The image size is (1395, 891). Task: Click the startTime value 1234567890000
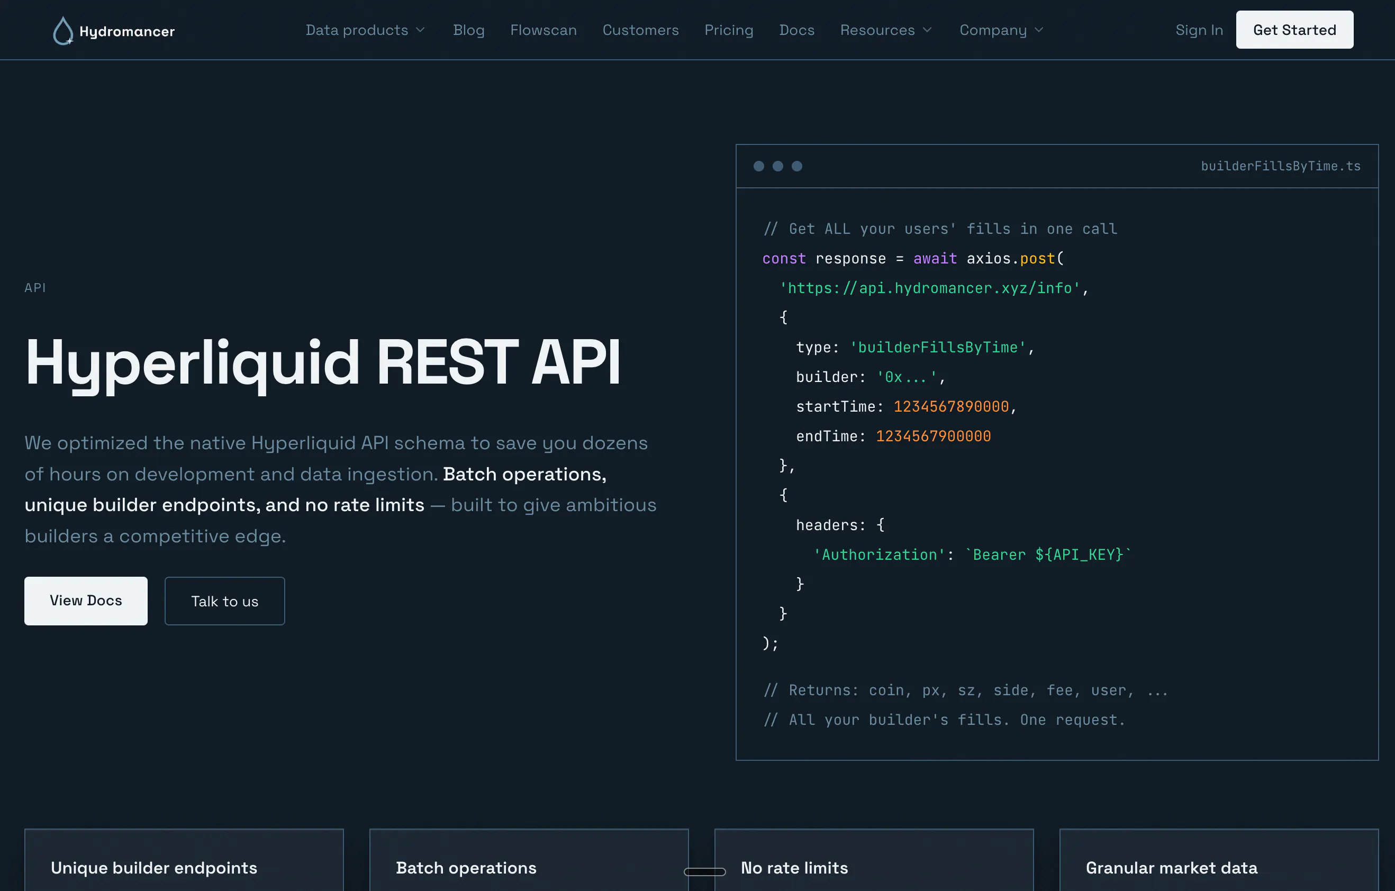[951, 407]
